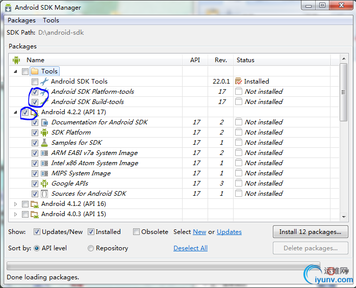Click the Updates selection link
This screenshot has height=288, width=356.
(x=229, y=232)
